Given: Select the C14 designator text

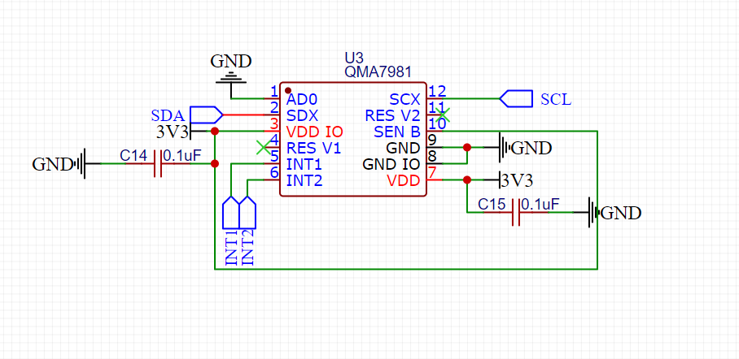Looking at the screenshot, I should 133,155.
